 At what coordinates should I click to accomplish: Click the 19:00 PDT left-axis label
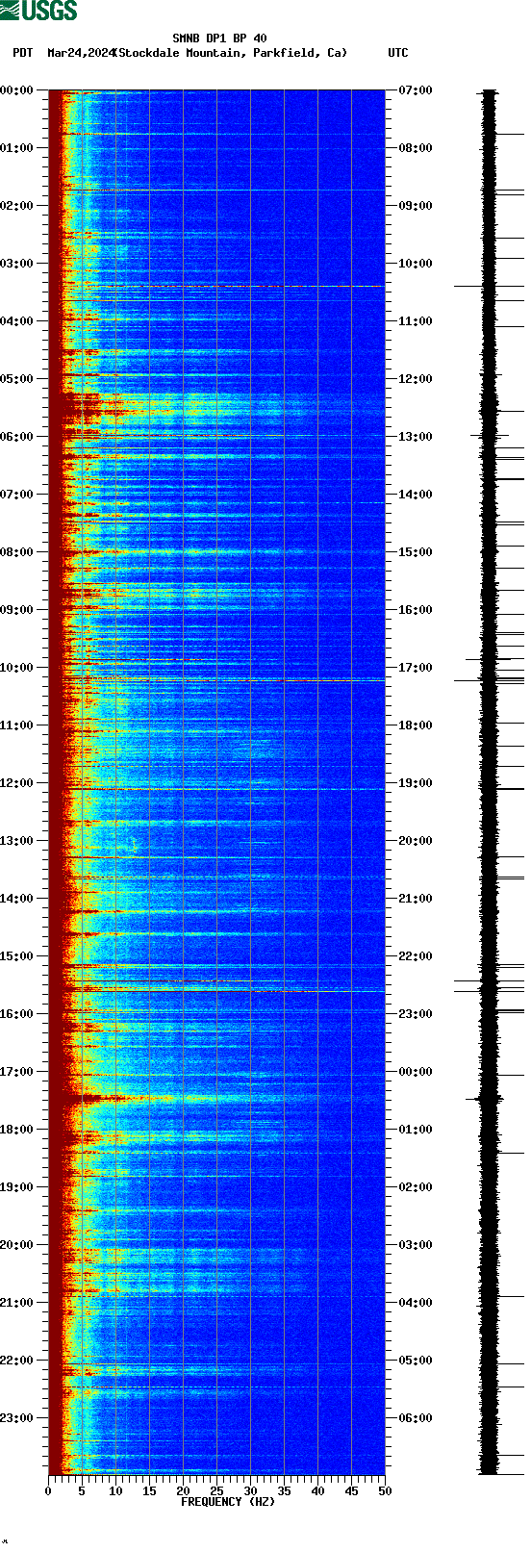[x=16, y=1187]
